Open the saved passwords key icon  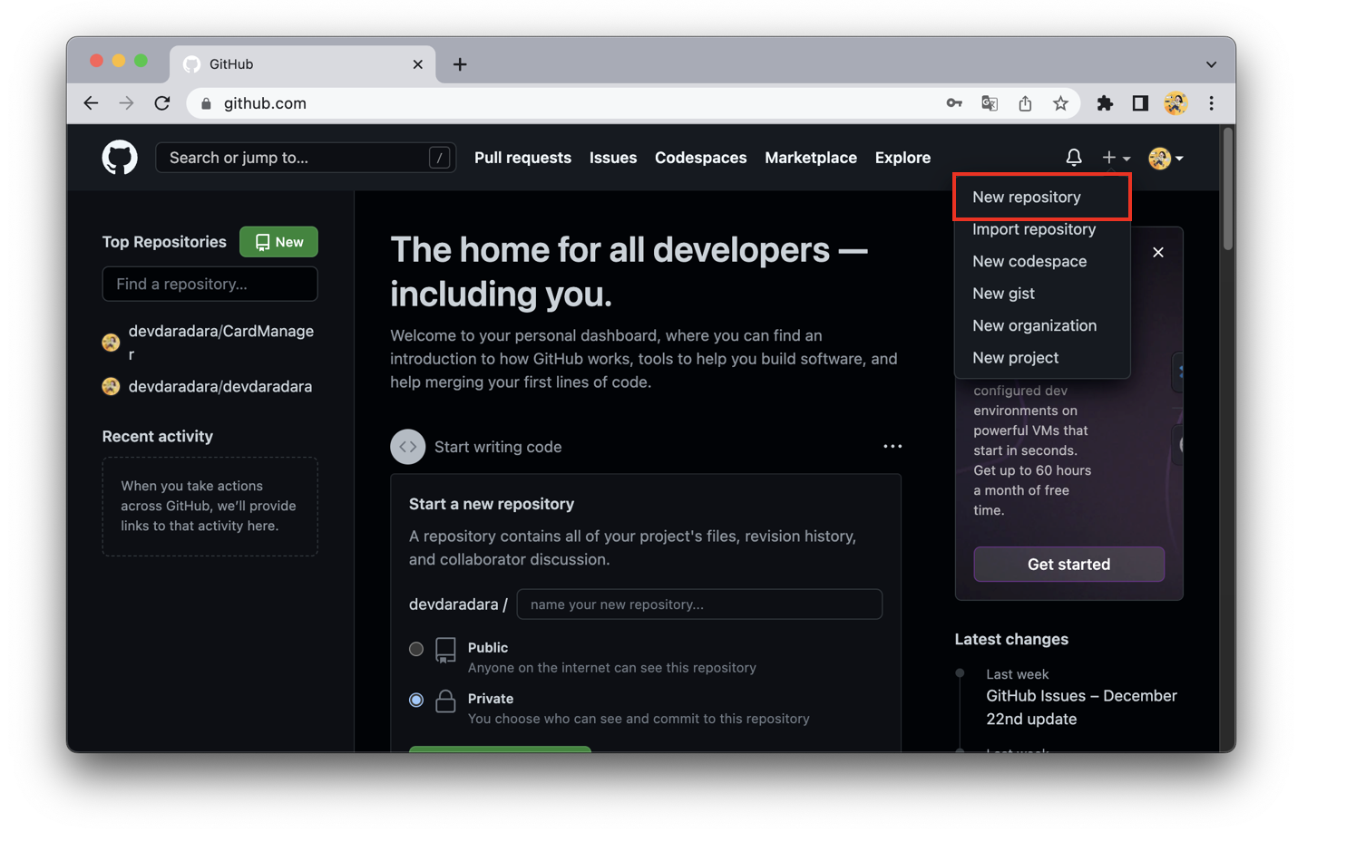pyautogui.click(x=954, y=103)
